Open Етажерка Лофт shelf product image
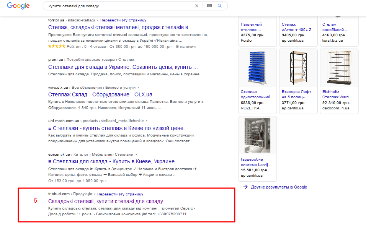 point(298,68)
